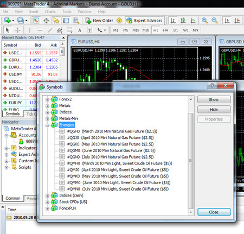
Task: Switch to M5 timeframe
Action: [x=126, y=30]
